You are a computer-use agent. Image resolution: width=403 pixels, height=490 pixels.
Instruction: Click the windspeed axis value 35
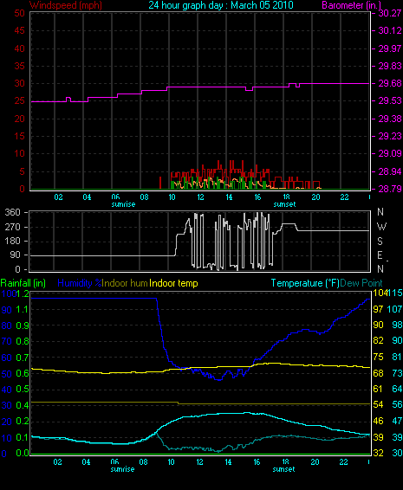[x=19, y=66]
